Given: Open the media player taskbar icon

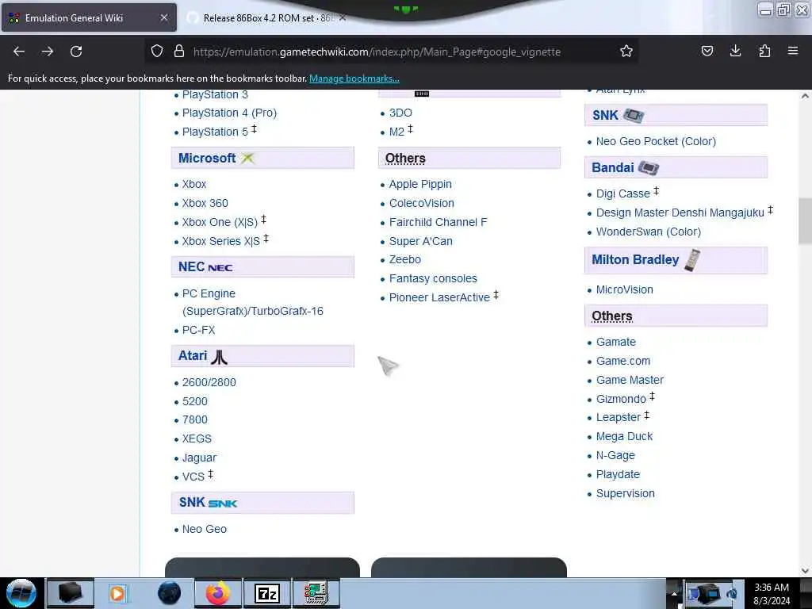Looking at the screenshot, I should pyautogui.click(x=118, y=593).
